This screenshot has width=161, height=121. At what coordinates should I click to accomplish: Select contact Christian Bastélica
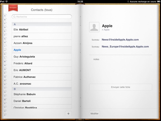click(x=42, y=107)
